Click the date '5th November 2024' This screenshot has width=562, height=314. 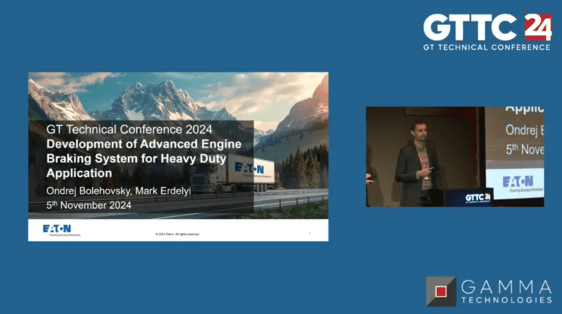[89, 205]
